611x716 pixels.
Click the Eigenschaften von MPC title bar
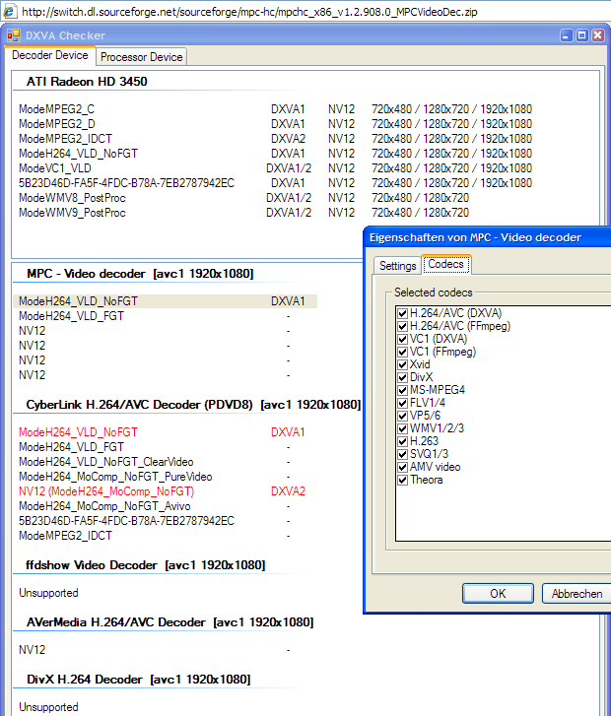tap(488, 237)
